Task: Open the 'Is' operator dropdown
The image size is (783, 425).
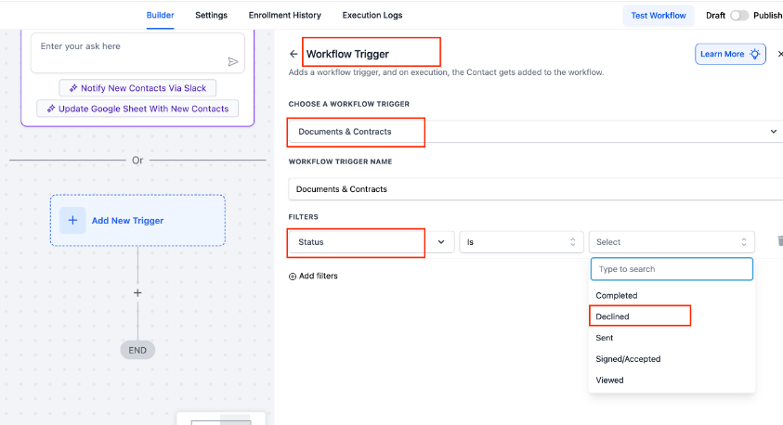Action: click(520, 241)
